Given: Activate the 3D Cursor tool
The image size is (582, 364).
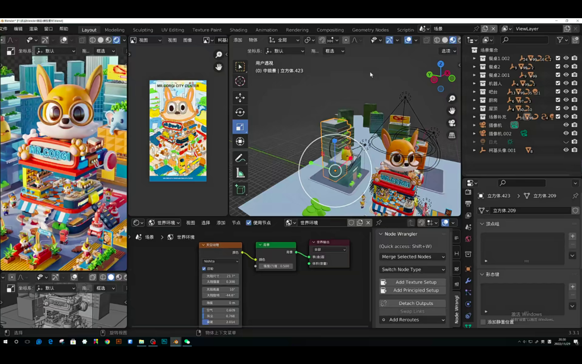Looking at the screenshot, I should click(x=240, y=81).
